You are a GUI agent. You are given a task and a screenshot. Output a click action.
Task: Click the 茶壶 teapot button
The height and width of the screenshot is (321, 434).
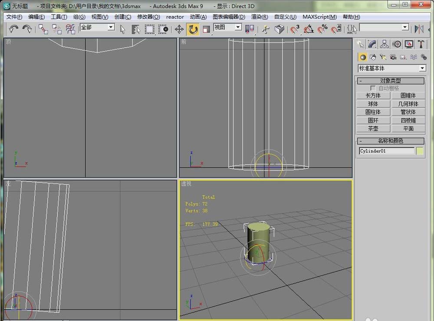(373, 129)
